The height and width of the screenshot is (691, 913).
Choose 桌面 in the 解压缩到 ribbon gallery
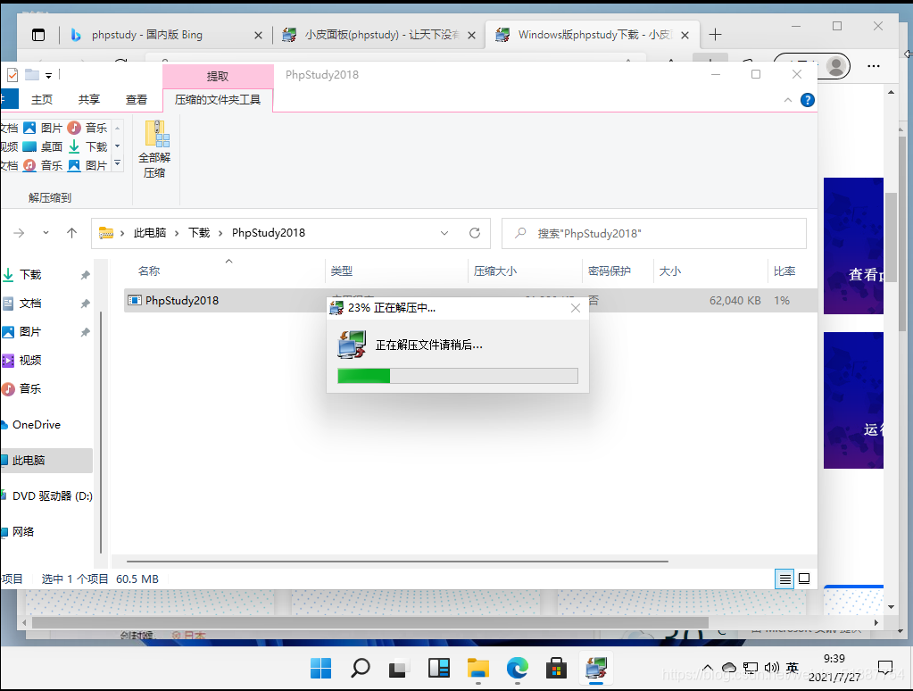tap(43, 146)
